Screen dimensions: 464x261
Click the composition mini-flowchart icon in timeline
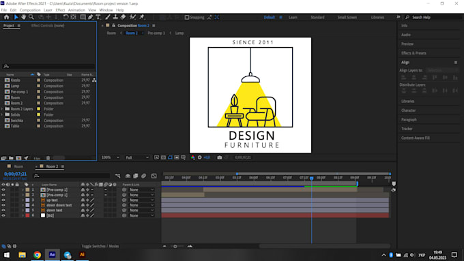coord(117,176)
